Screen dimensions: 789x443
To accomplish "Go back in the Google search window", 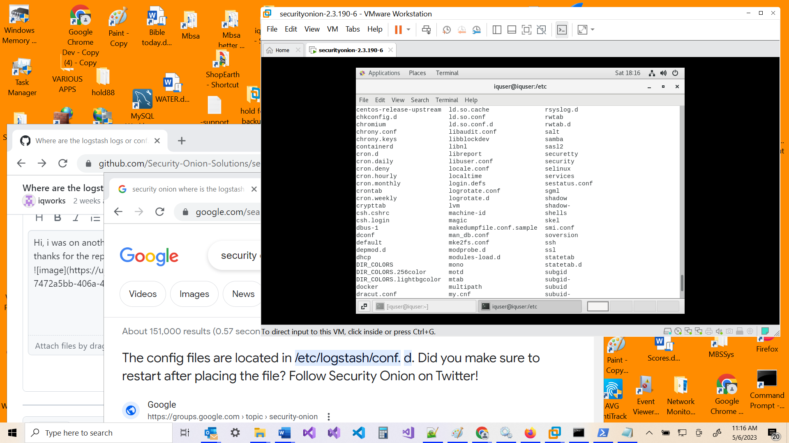I will pyautogui.click(x=118, y=212).
